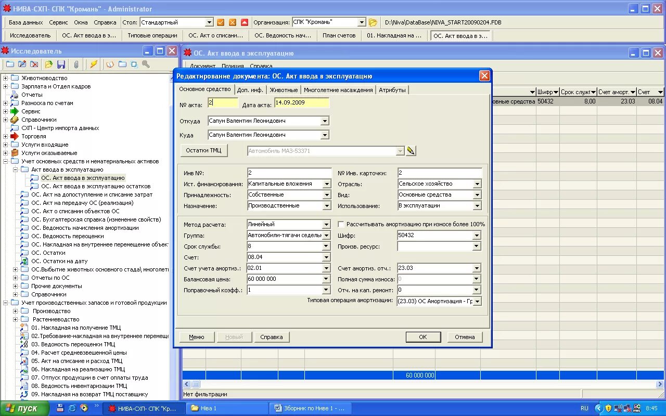666x416 pixels.
Task: Click the pencil icon next to Автомобиль МАЗ-53371
Action: click(x=411, y=151)
